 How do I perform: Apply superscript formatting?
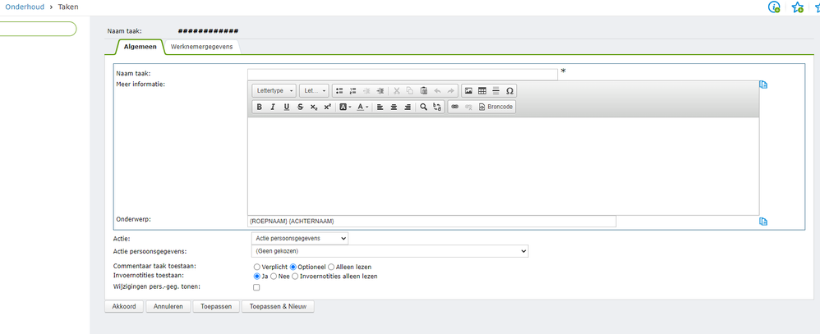tap(327, 107)
